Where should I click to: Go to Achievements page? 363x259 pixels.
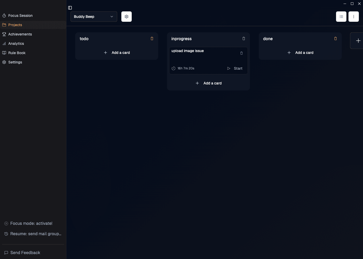tap(20, 34)
